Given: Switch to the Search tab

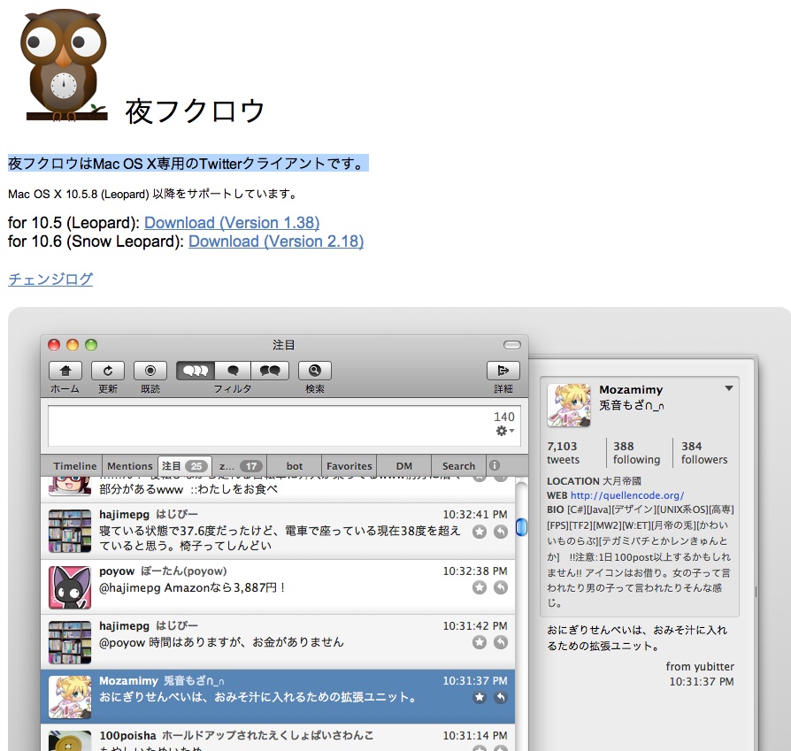Looking at the screenshot, I should 458,466.
